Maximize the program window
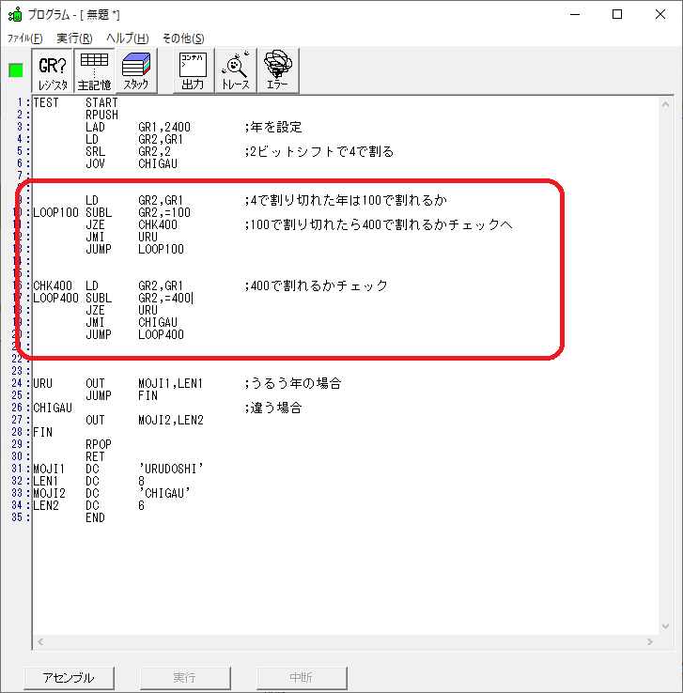This screenshot has height=693, width=683. 617,15
